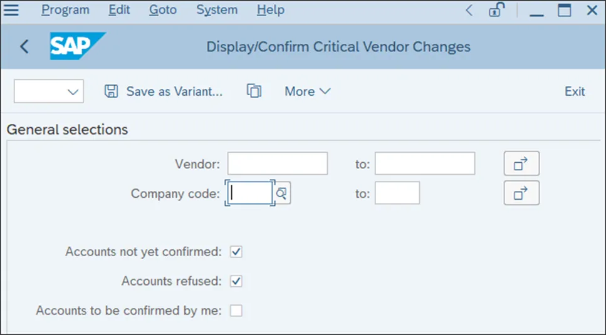Enable Accounts to be confirmed by me

236,311
